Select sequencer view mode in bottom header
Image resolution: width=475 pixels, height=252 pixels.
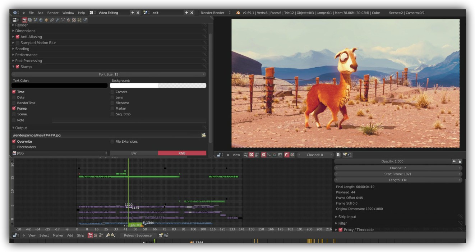tap(90, 235)
